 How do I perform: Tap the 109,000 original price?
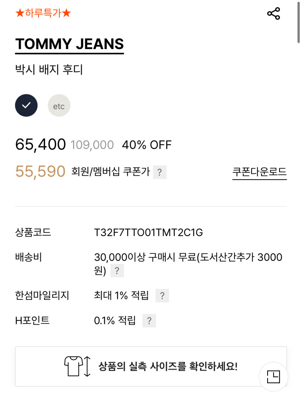(92, 145)
